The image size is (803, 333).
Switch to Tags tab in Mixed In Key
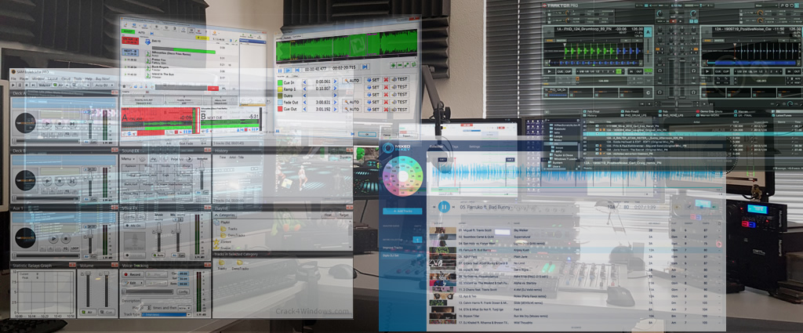tap(455, 147)
